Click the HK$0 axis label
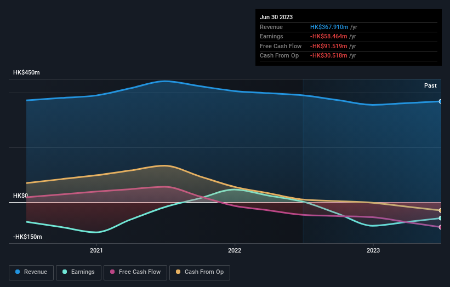Screen dimensions: 450x287 (20, 196)
